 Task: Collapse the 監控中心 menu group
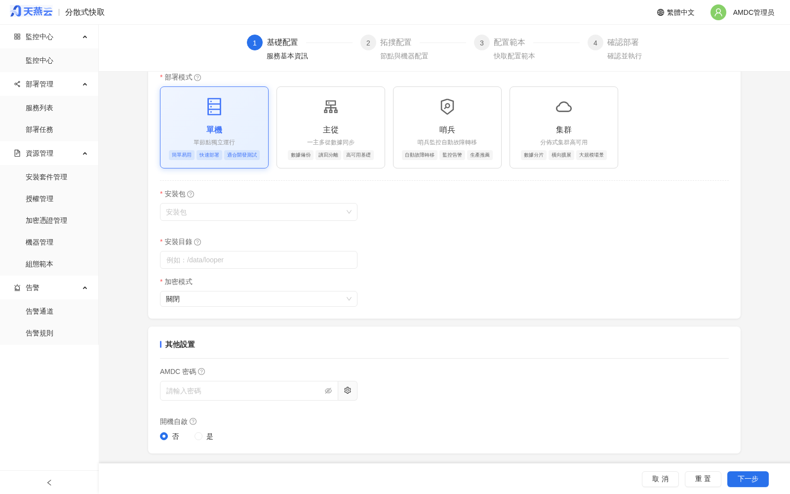(49, 37)
